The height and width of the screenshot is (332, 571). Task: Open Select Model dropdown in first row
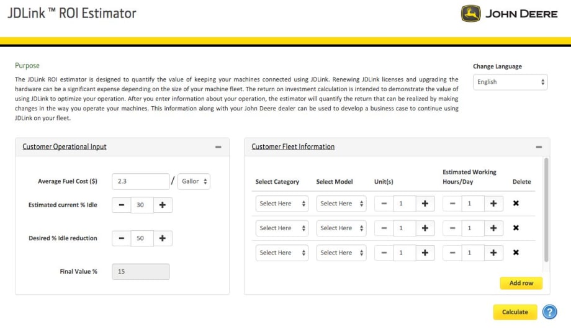tap(341, 204)
